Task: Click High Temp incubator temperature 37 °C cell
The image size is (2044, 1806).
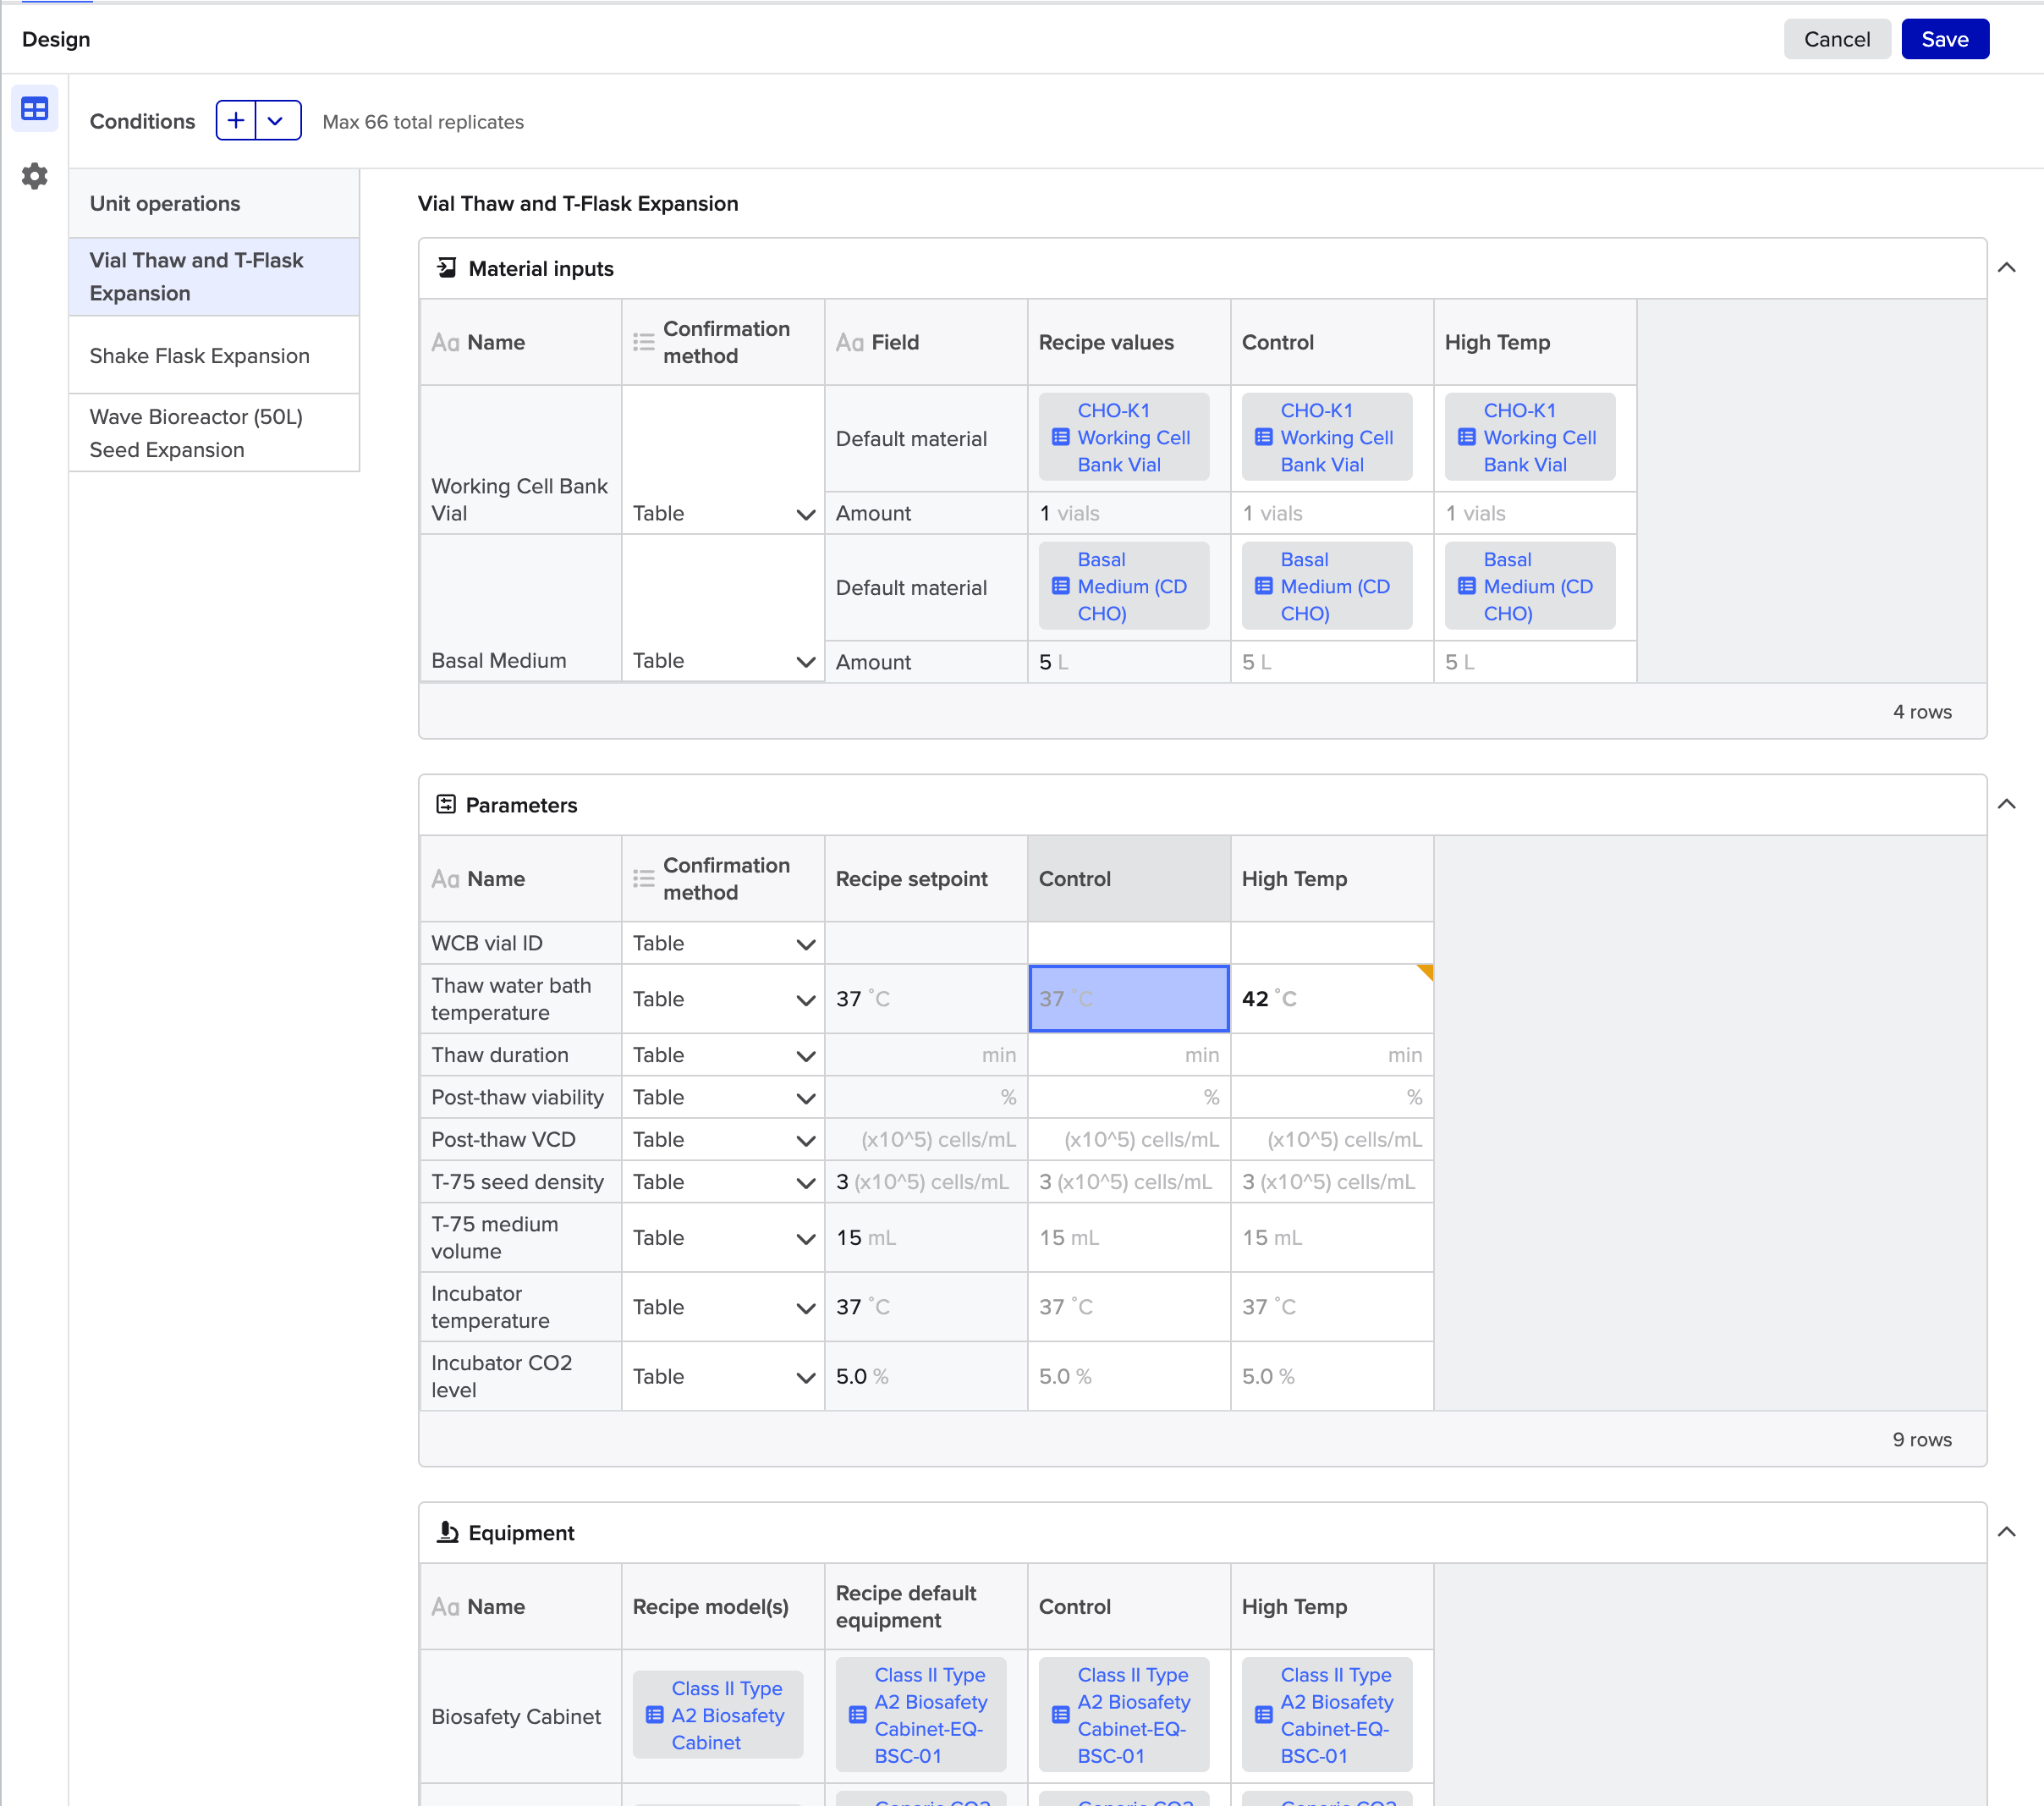Action: pyautogui.click(x=1331, y=1307)
